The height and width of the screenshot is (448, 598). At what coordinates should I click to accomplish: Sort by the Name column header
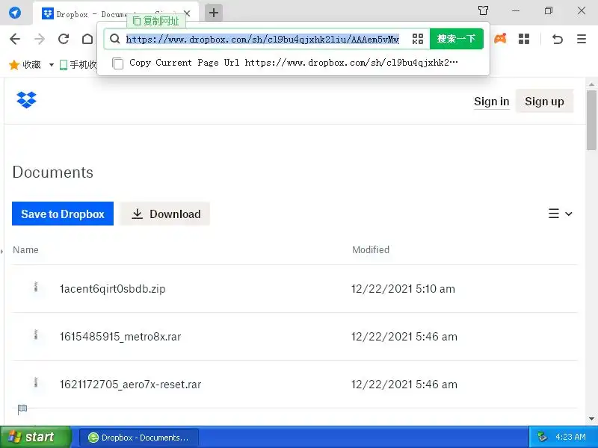click(x=25, y=250)
